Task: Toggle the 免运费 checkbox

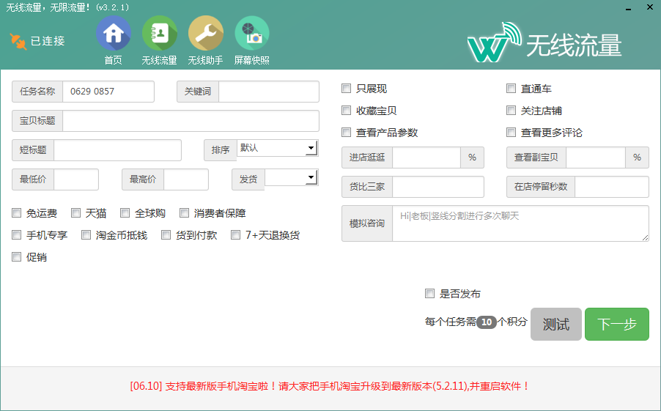Action: click(16, 213)
